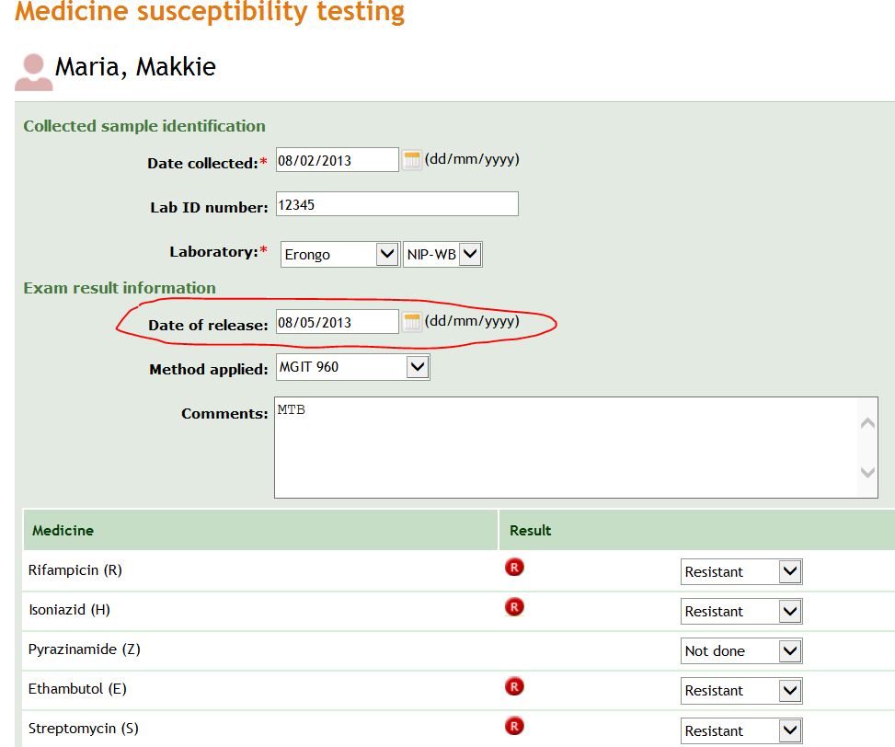Change Pyrazinamide result from Not done
895x747 pixels.
[741, 651]
